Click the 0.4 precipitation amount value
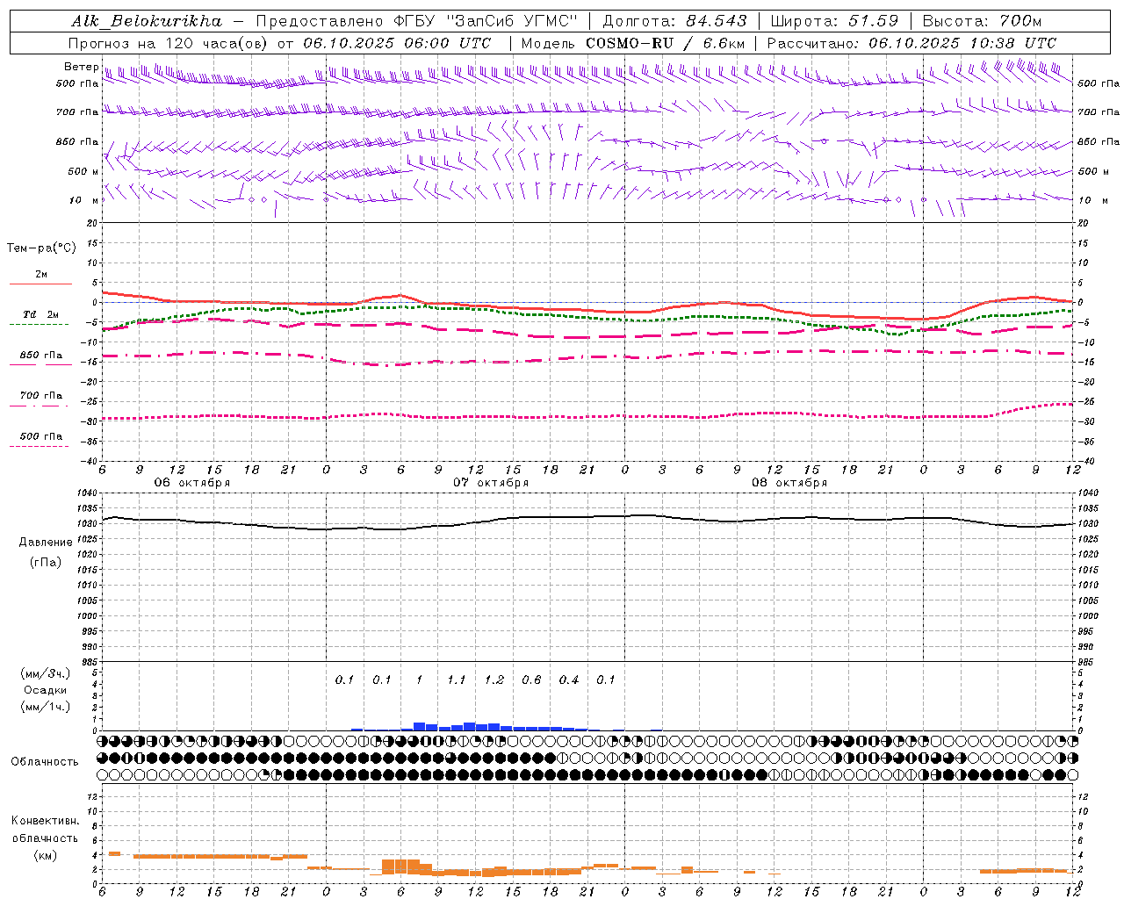 tap(569, 680)
